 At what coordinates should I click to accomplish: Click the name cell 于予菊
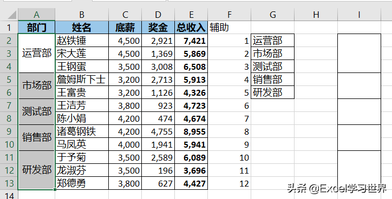pos(82,157)
